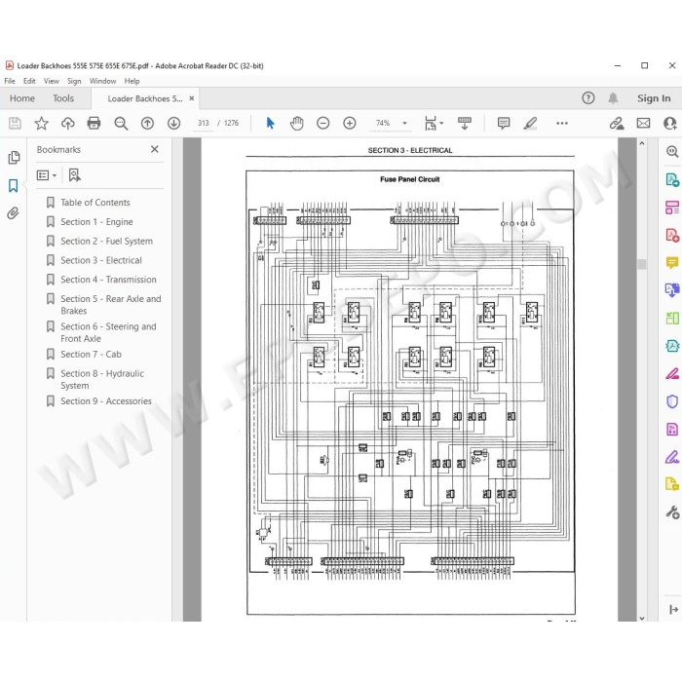Jump to Section 1 - Engine bookmark

[x=96, y=222]
